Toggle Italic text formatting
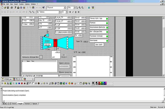This screenshot has width=165, height=109. (73, 12)
